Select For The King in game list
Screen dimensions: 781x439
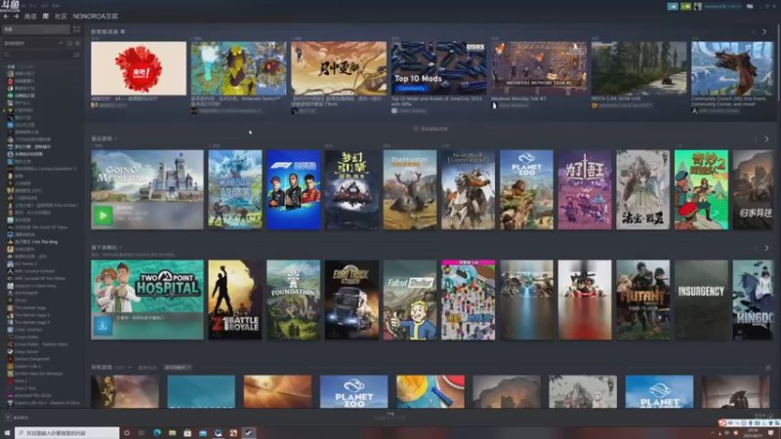[x=36, y=242]
